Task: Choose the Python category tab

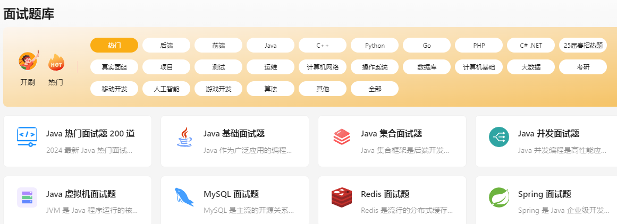Action: coord(375,45)
